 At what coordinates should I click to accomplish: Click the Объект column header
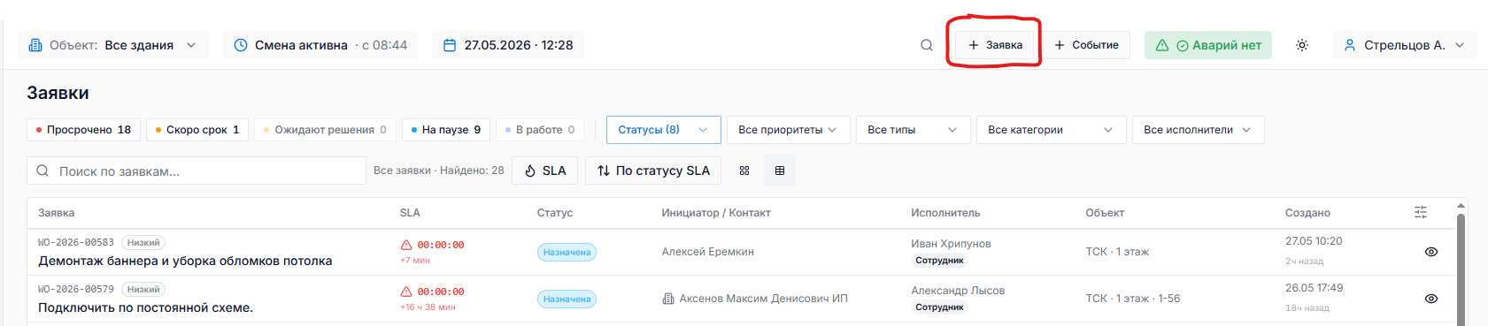pyautogui.click(x=1105, y=213)
